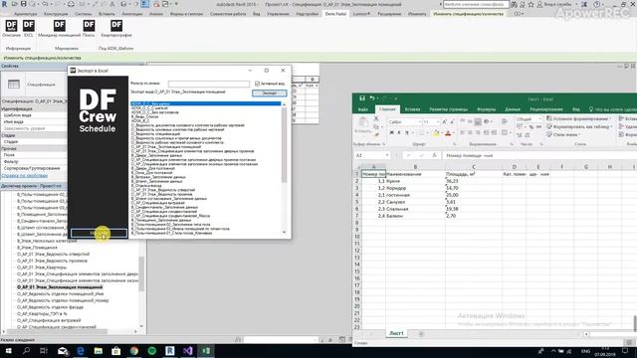Open the Excel Файл tab
Image resolution: width=637 pixels, height=358 pixels.
[x=362, y=109]
